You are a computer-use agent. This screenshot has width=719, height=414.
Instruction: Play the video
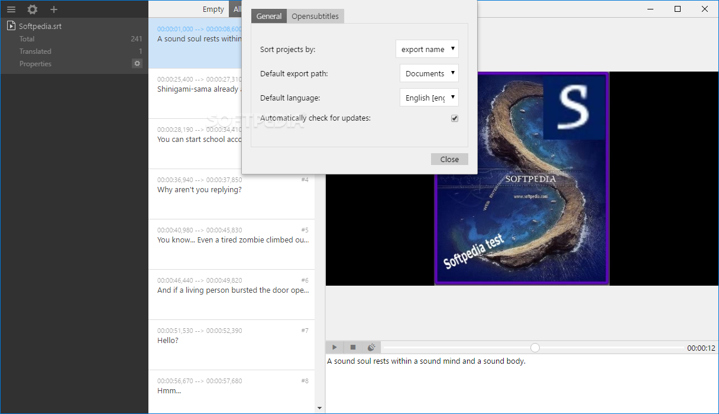(335, 348)
